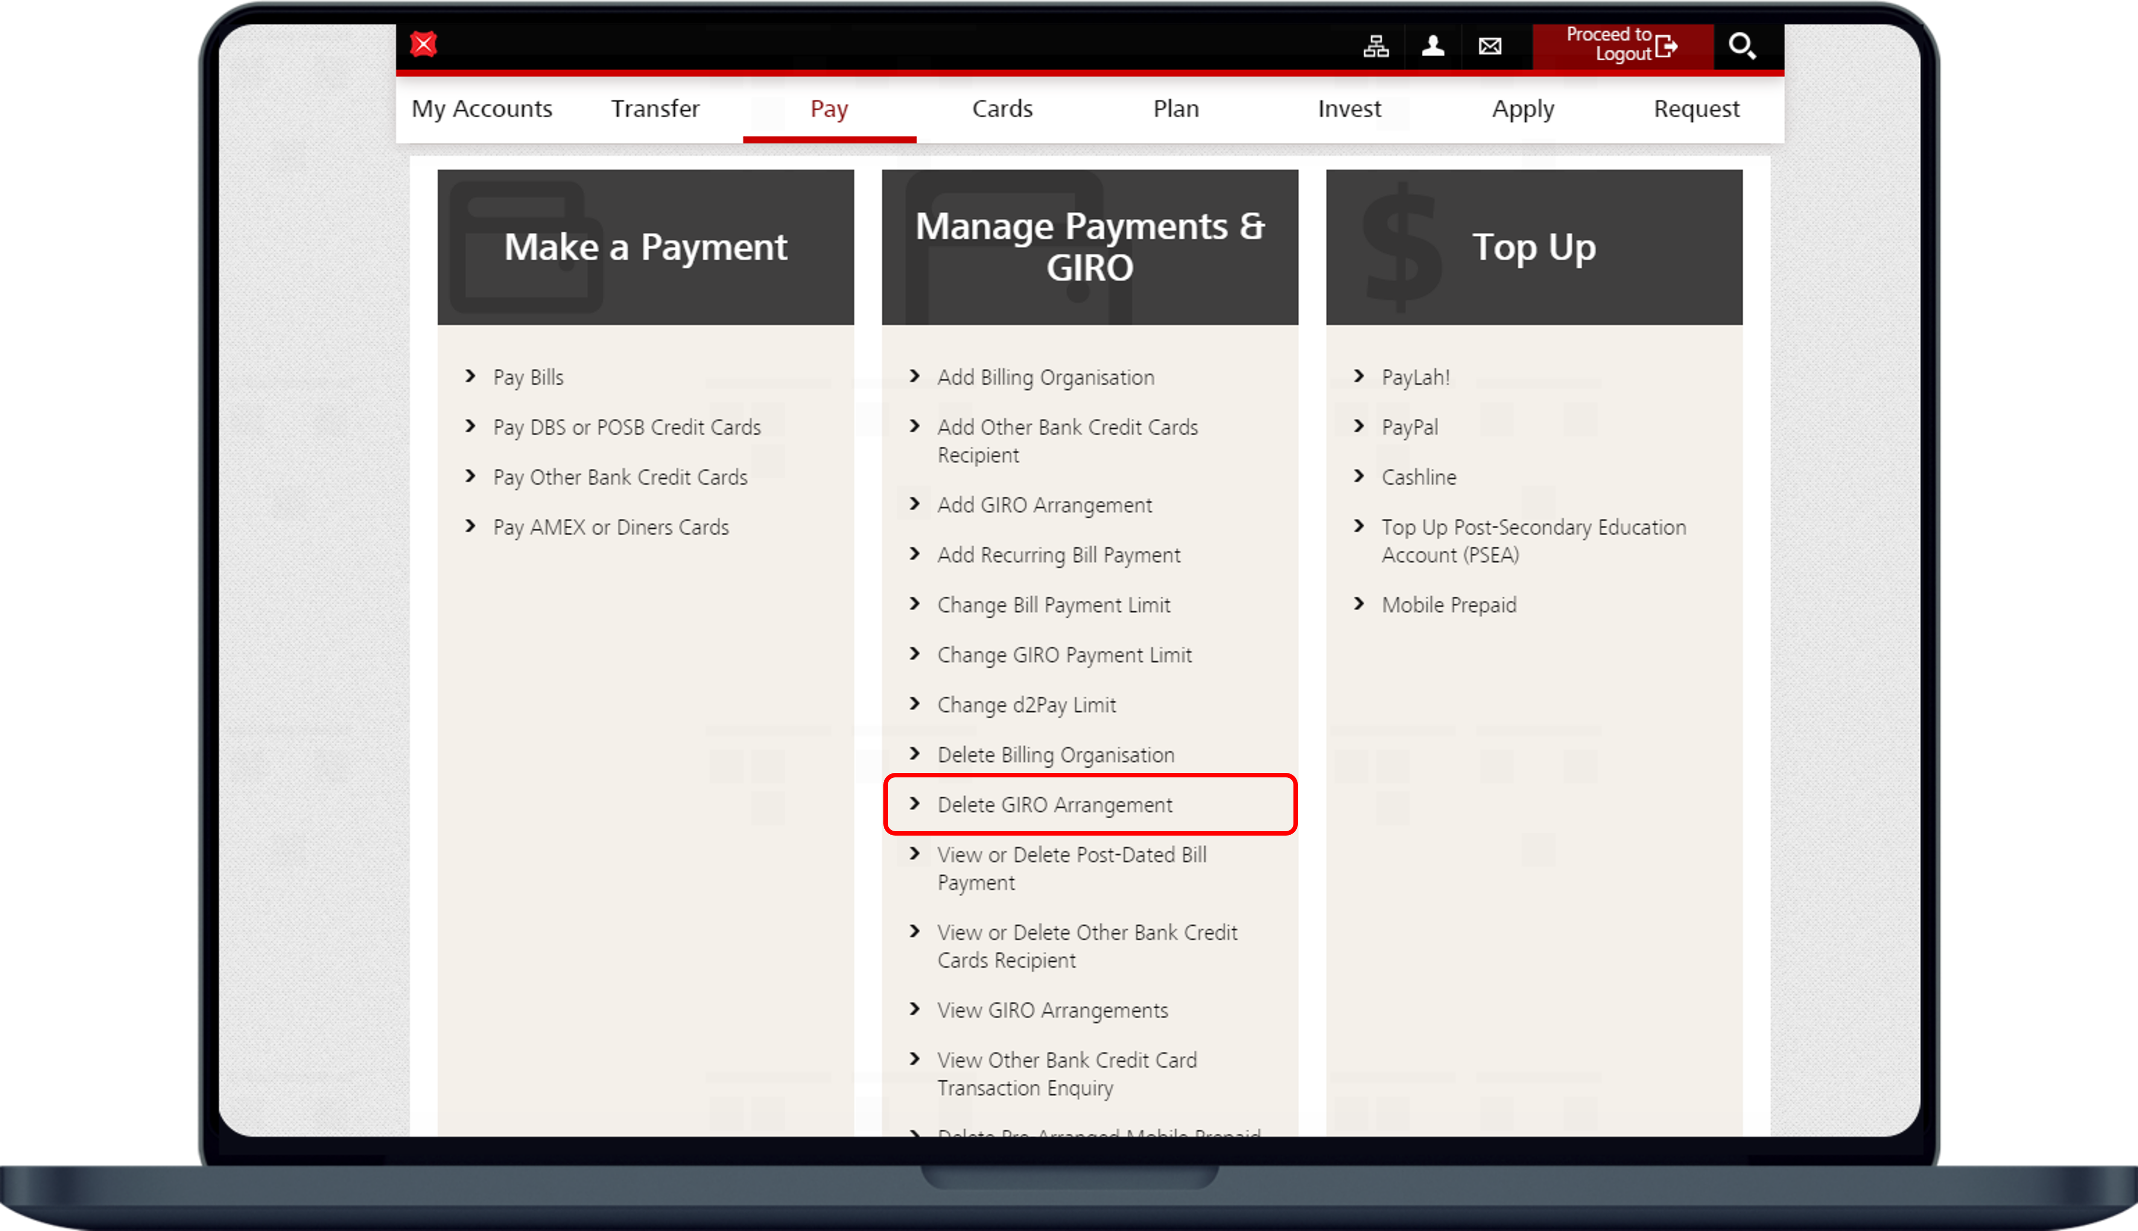Open the Invest menu tab
The height and width of the screenshot is (1231, 2138).
[1349, 109]
